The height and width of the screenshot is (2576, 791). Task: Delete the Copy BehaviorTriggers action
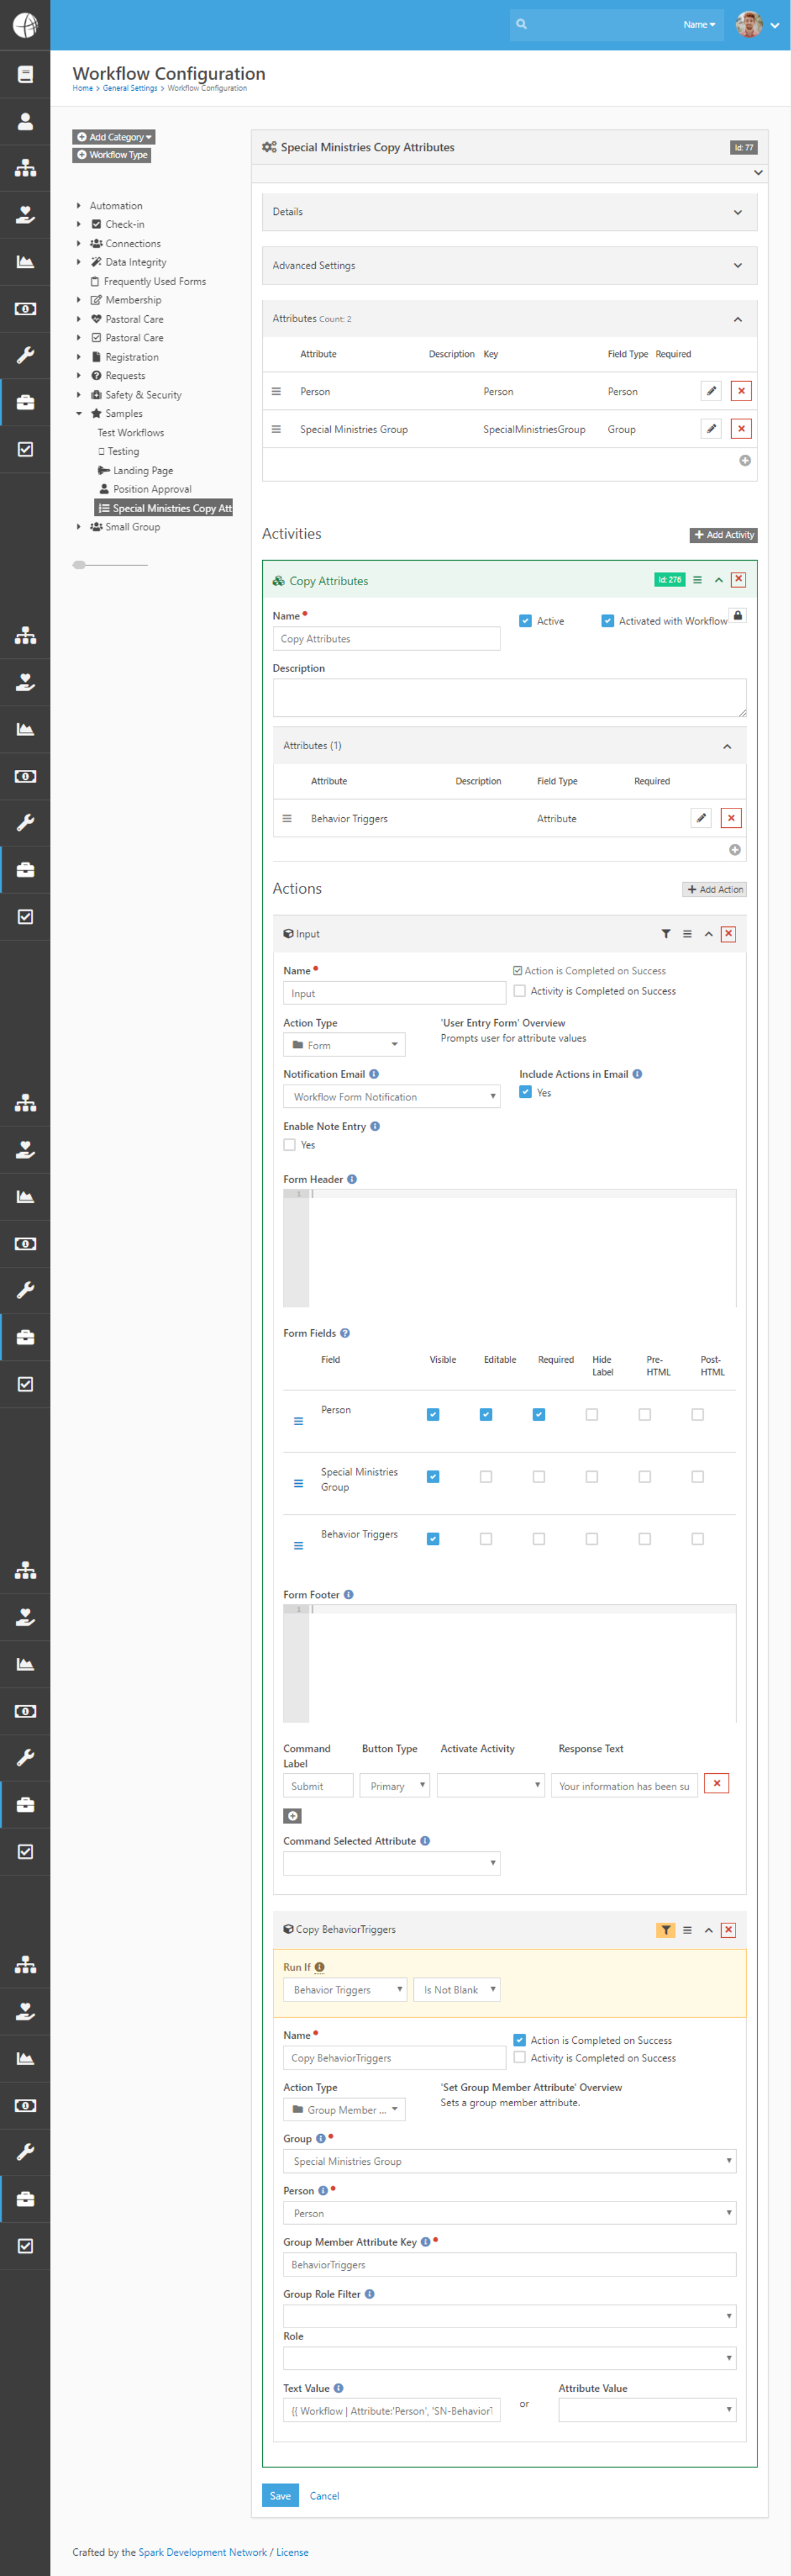pos(728,1930)
